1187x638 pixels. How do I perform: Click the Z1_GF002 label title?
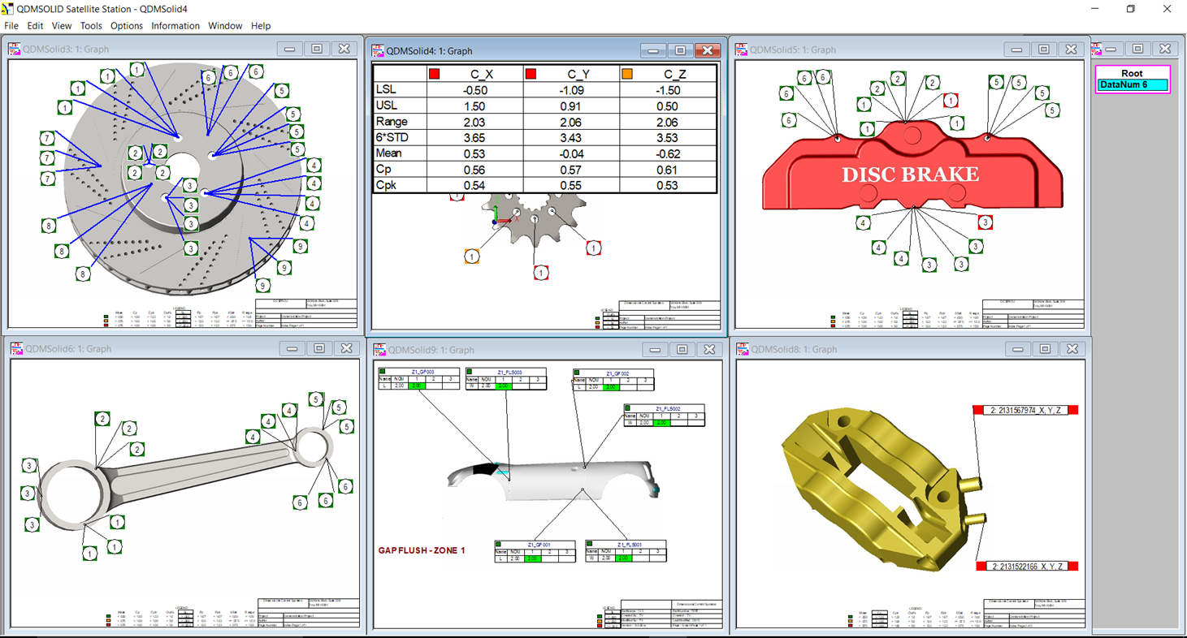[x=617, y=373]
